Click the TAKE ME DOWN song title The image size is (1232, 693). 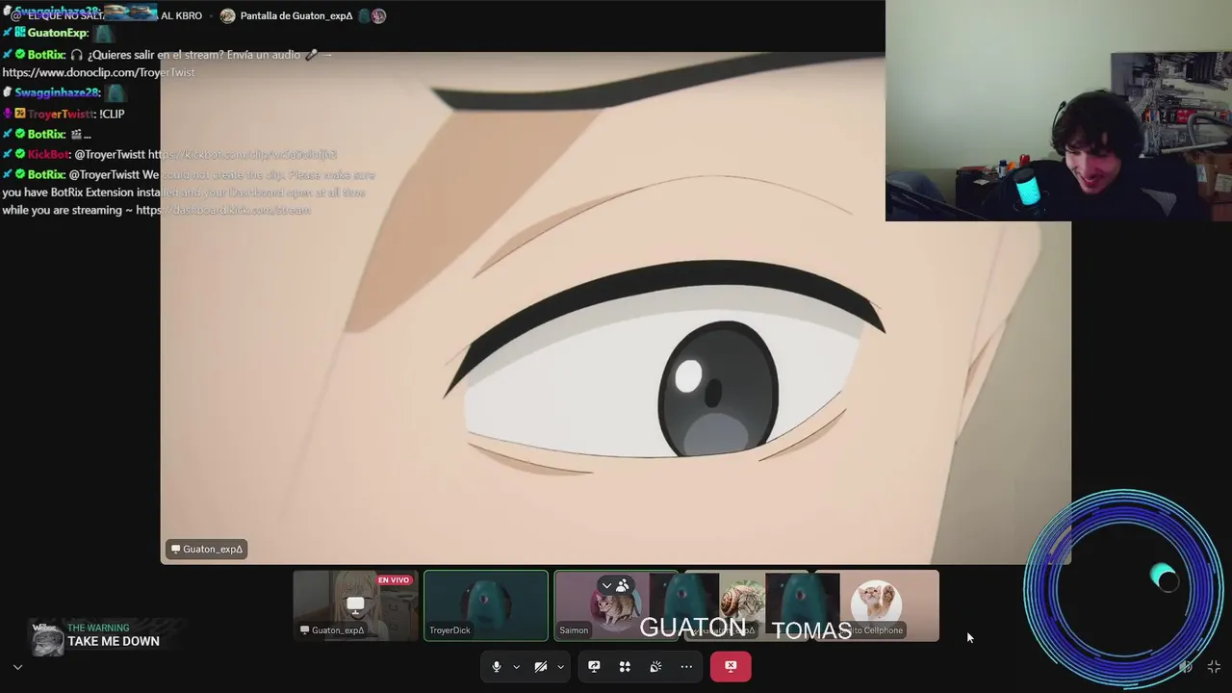[x=114, y=641]
